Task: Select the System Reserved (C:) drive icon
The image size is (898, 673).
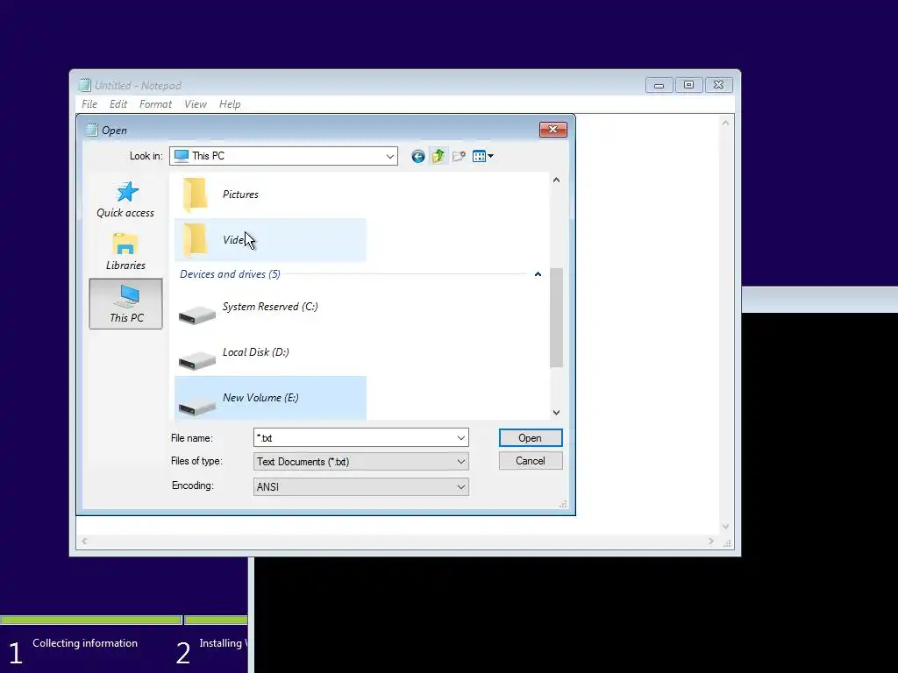Action: pos(197,315)
